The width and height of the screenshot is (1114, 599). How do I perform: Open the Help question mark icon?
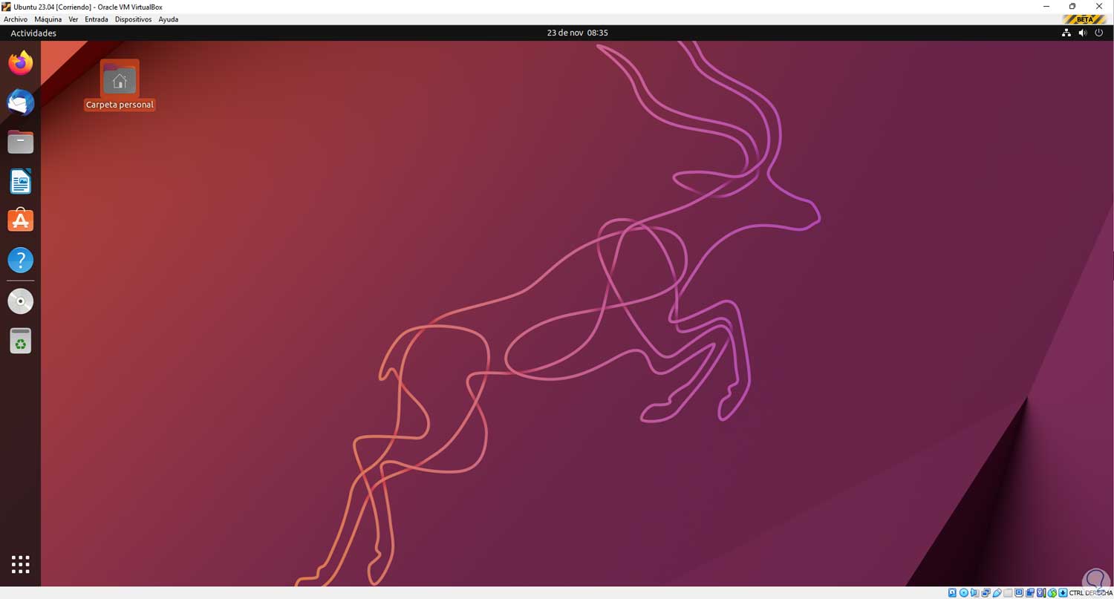21,260
